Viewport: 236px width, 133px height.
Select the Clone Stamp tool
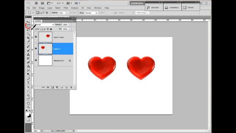pos(28,54)
